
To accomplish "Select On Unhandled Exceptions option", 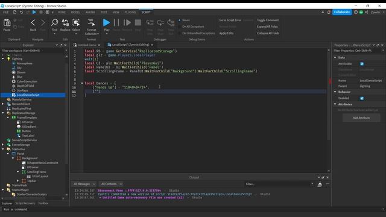I will tap(180, 33).
